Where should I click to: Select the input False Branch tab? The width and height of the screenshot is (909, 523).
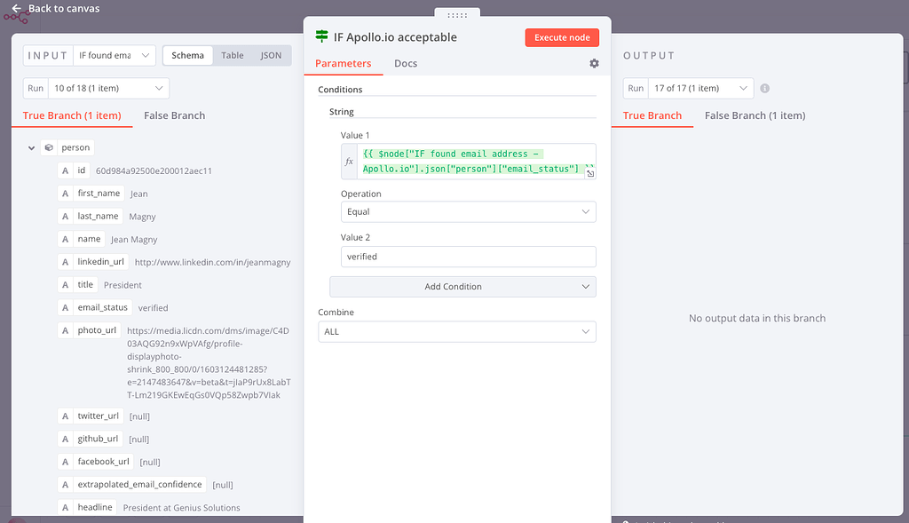click(174, 115)
